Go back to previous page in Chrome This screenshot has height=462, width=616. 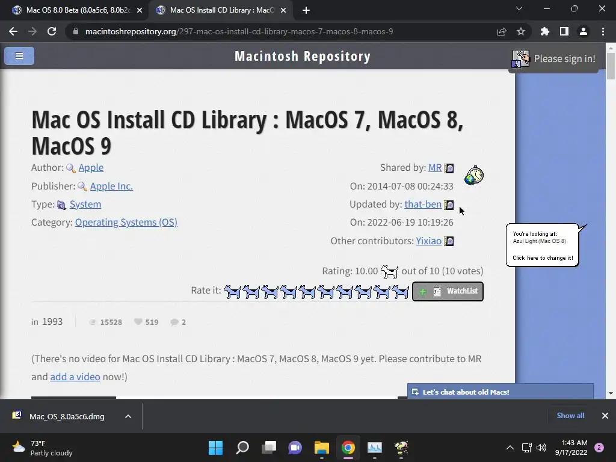click(13, 31)
